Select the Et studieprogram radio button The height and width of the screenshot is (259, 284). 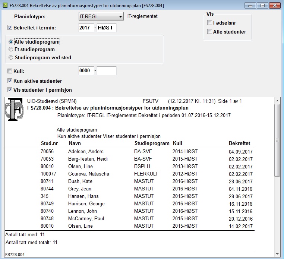[x=11, y=49]
